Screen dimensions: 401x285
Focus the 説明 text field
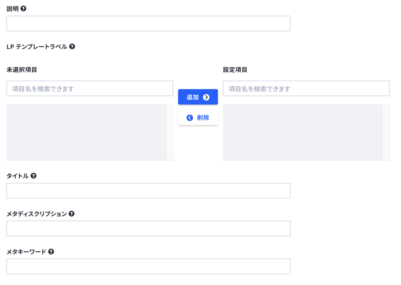pos(148,23)
